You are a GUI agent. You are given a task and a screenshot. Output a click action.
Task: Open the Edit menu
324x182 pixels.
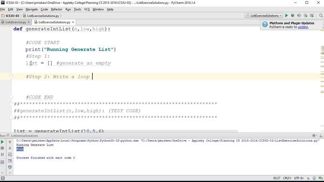click(x=11, y=9)
